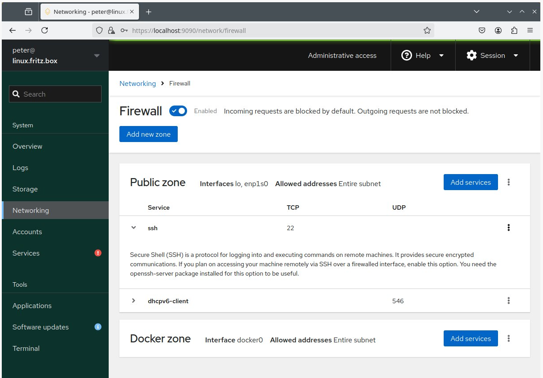Open the browser extensions icon
This screenshot has width=543, height=378.
coord(514,30)
